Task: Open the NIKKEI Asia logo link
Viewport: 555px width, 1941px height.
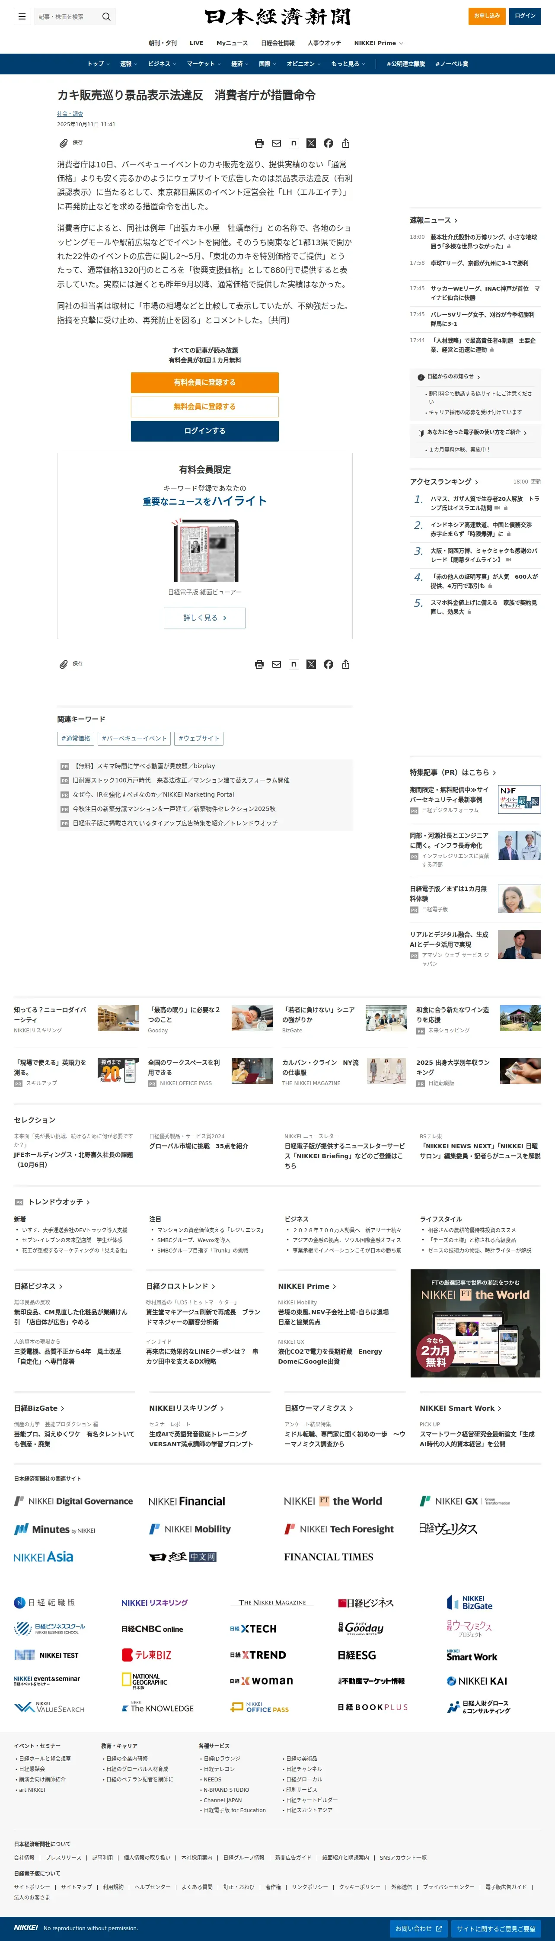Action: point(44,1557)
